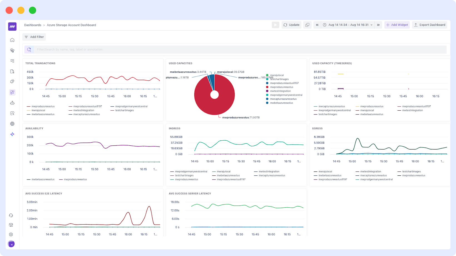Click the Middleware logo icon
Viewport: 456px width, 256px height.
[x=12, y=26]
